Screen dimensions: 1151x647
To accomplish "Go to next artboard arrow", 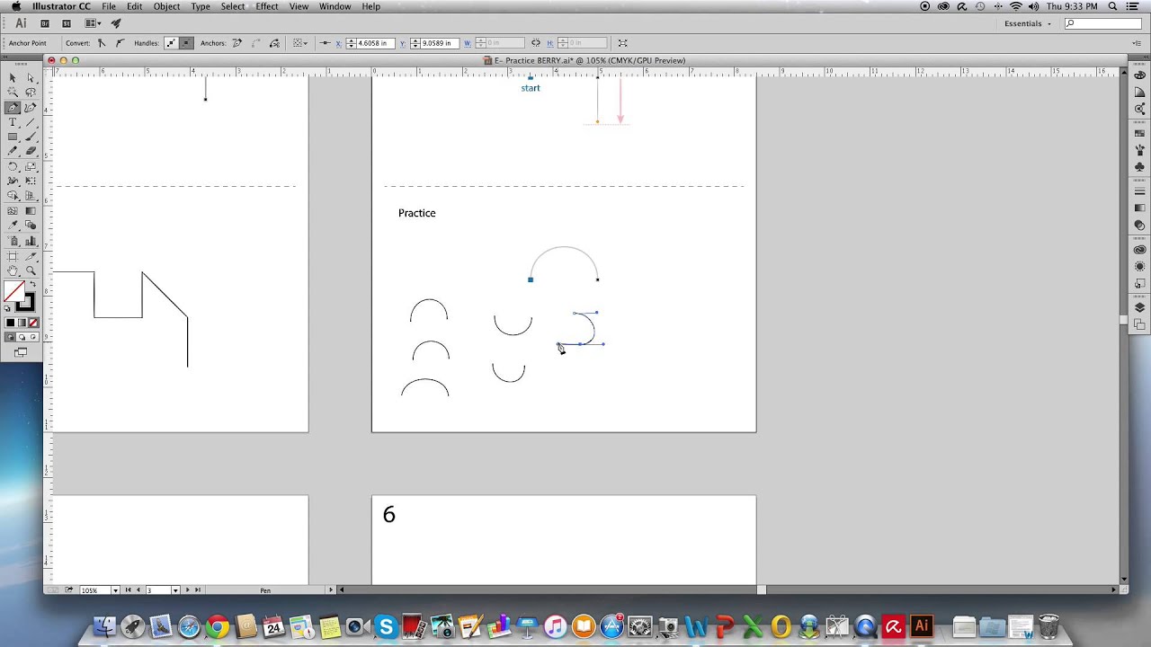I will [188, 590].
